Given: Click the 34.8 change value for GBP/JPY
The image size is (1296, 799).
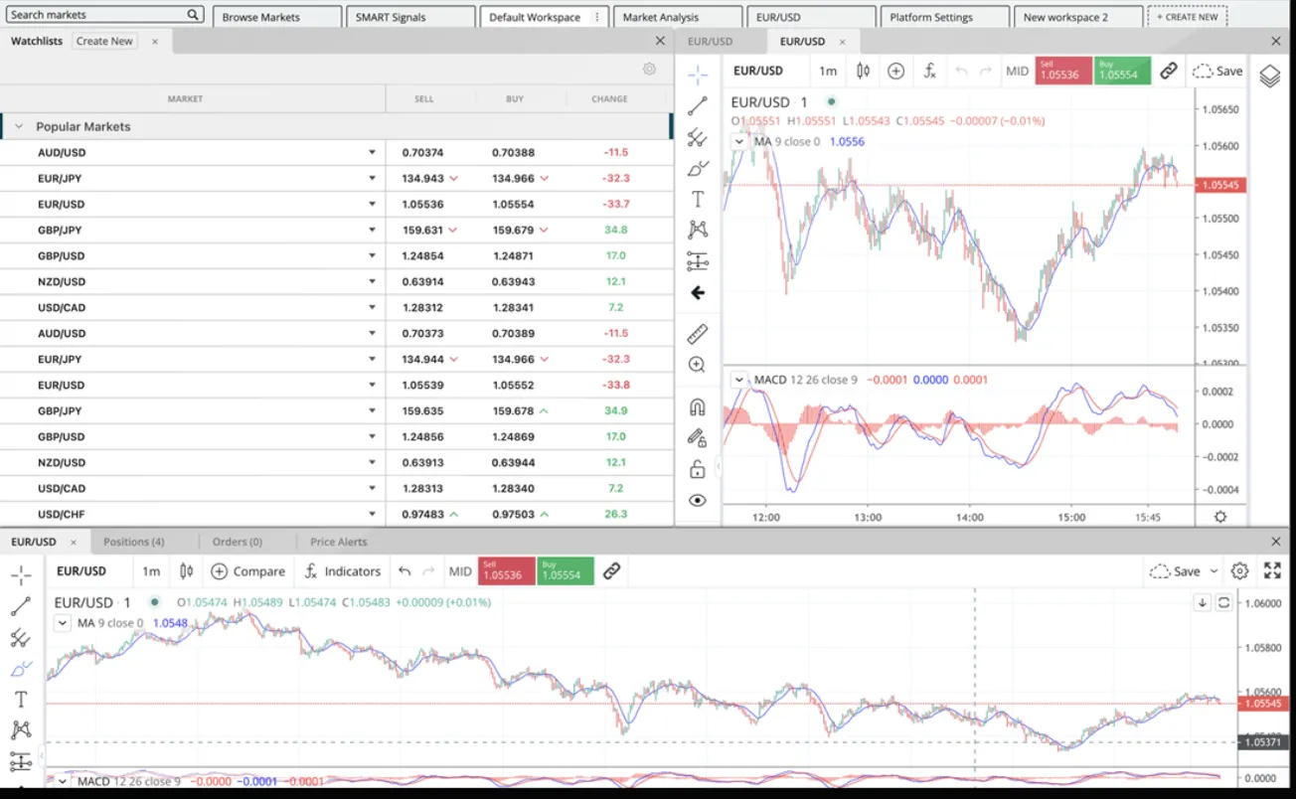Looking at the screenshot, I should tap(615, 230).
